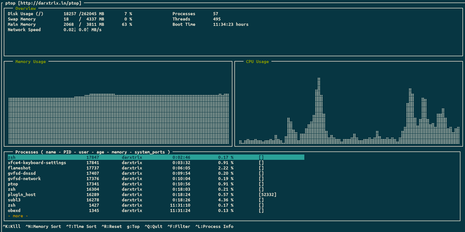This screenshot has height=232, width=465.
Task: Click the ^K:Kill shortcut in footer
Action: pos(12,226)
